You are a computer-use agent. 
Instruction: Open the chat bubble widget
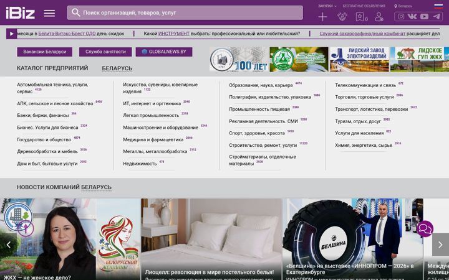pyautogui.click(x=425, y=228)
